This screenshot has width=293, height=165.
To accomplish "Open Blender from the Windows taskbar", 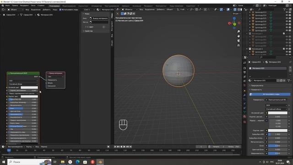I will click(100, 162).
